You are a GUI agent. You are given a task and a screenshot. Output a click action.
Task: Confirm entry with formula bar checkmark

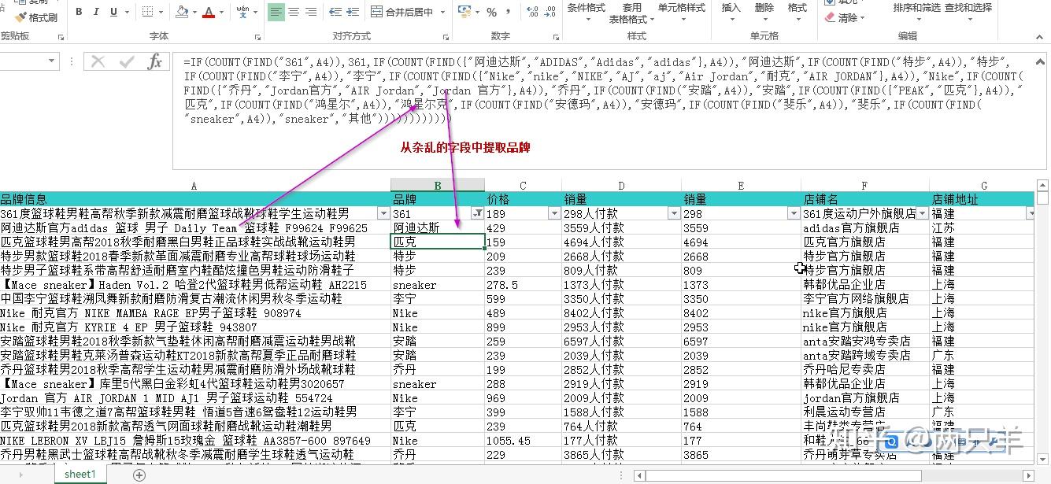click(x=126, y=61)
